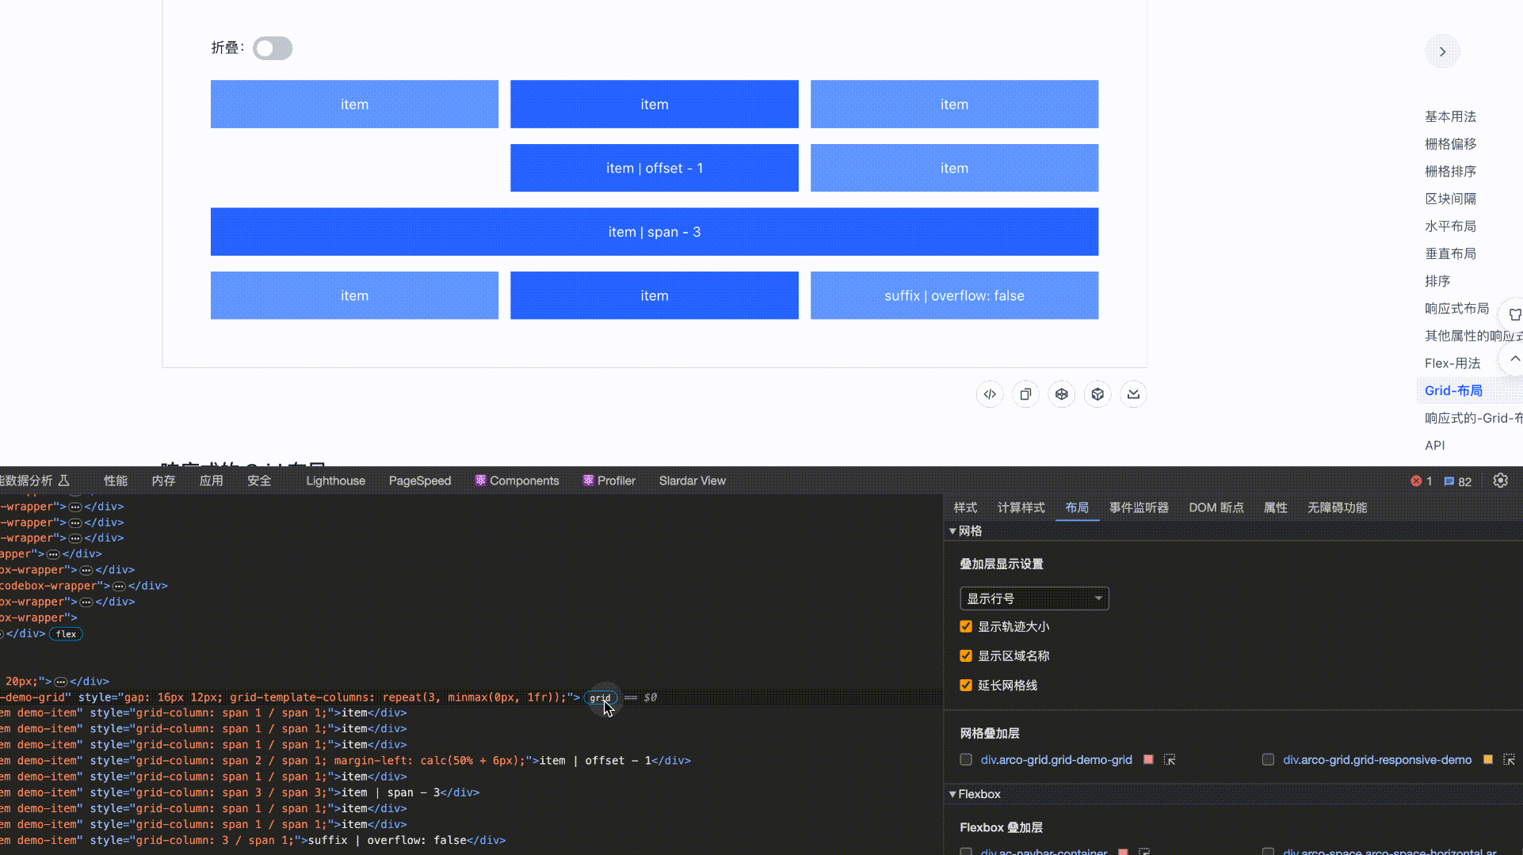The image size is (1523, 855).
Task: Show grid-demo-grid element in Elements panel
Action: click(x=1169, y=760)
